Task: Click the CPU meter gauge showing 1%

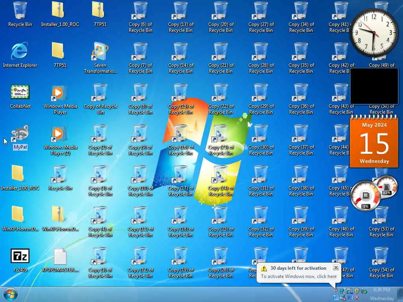Action: (365, 196)
